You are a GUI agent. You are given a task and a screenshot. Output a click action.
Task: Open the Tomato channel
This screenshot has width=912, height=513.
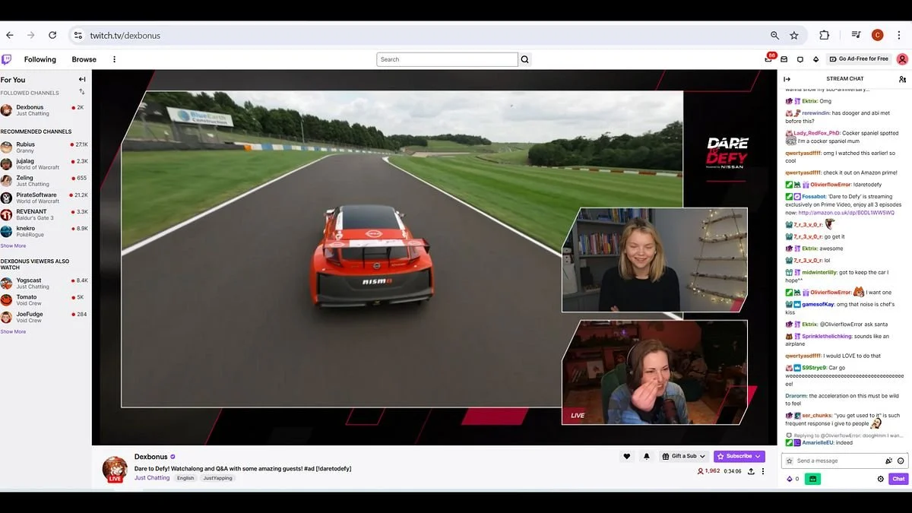pos(44,300)
